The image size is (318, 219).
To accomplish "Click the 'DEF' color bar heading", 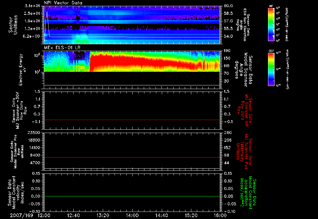I will point(271,51).
